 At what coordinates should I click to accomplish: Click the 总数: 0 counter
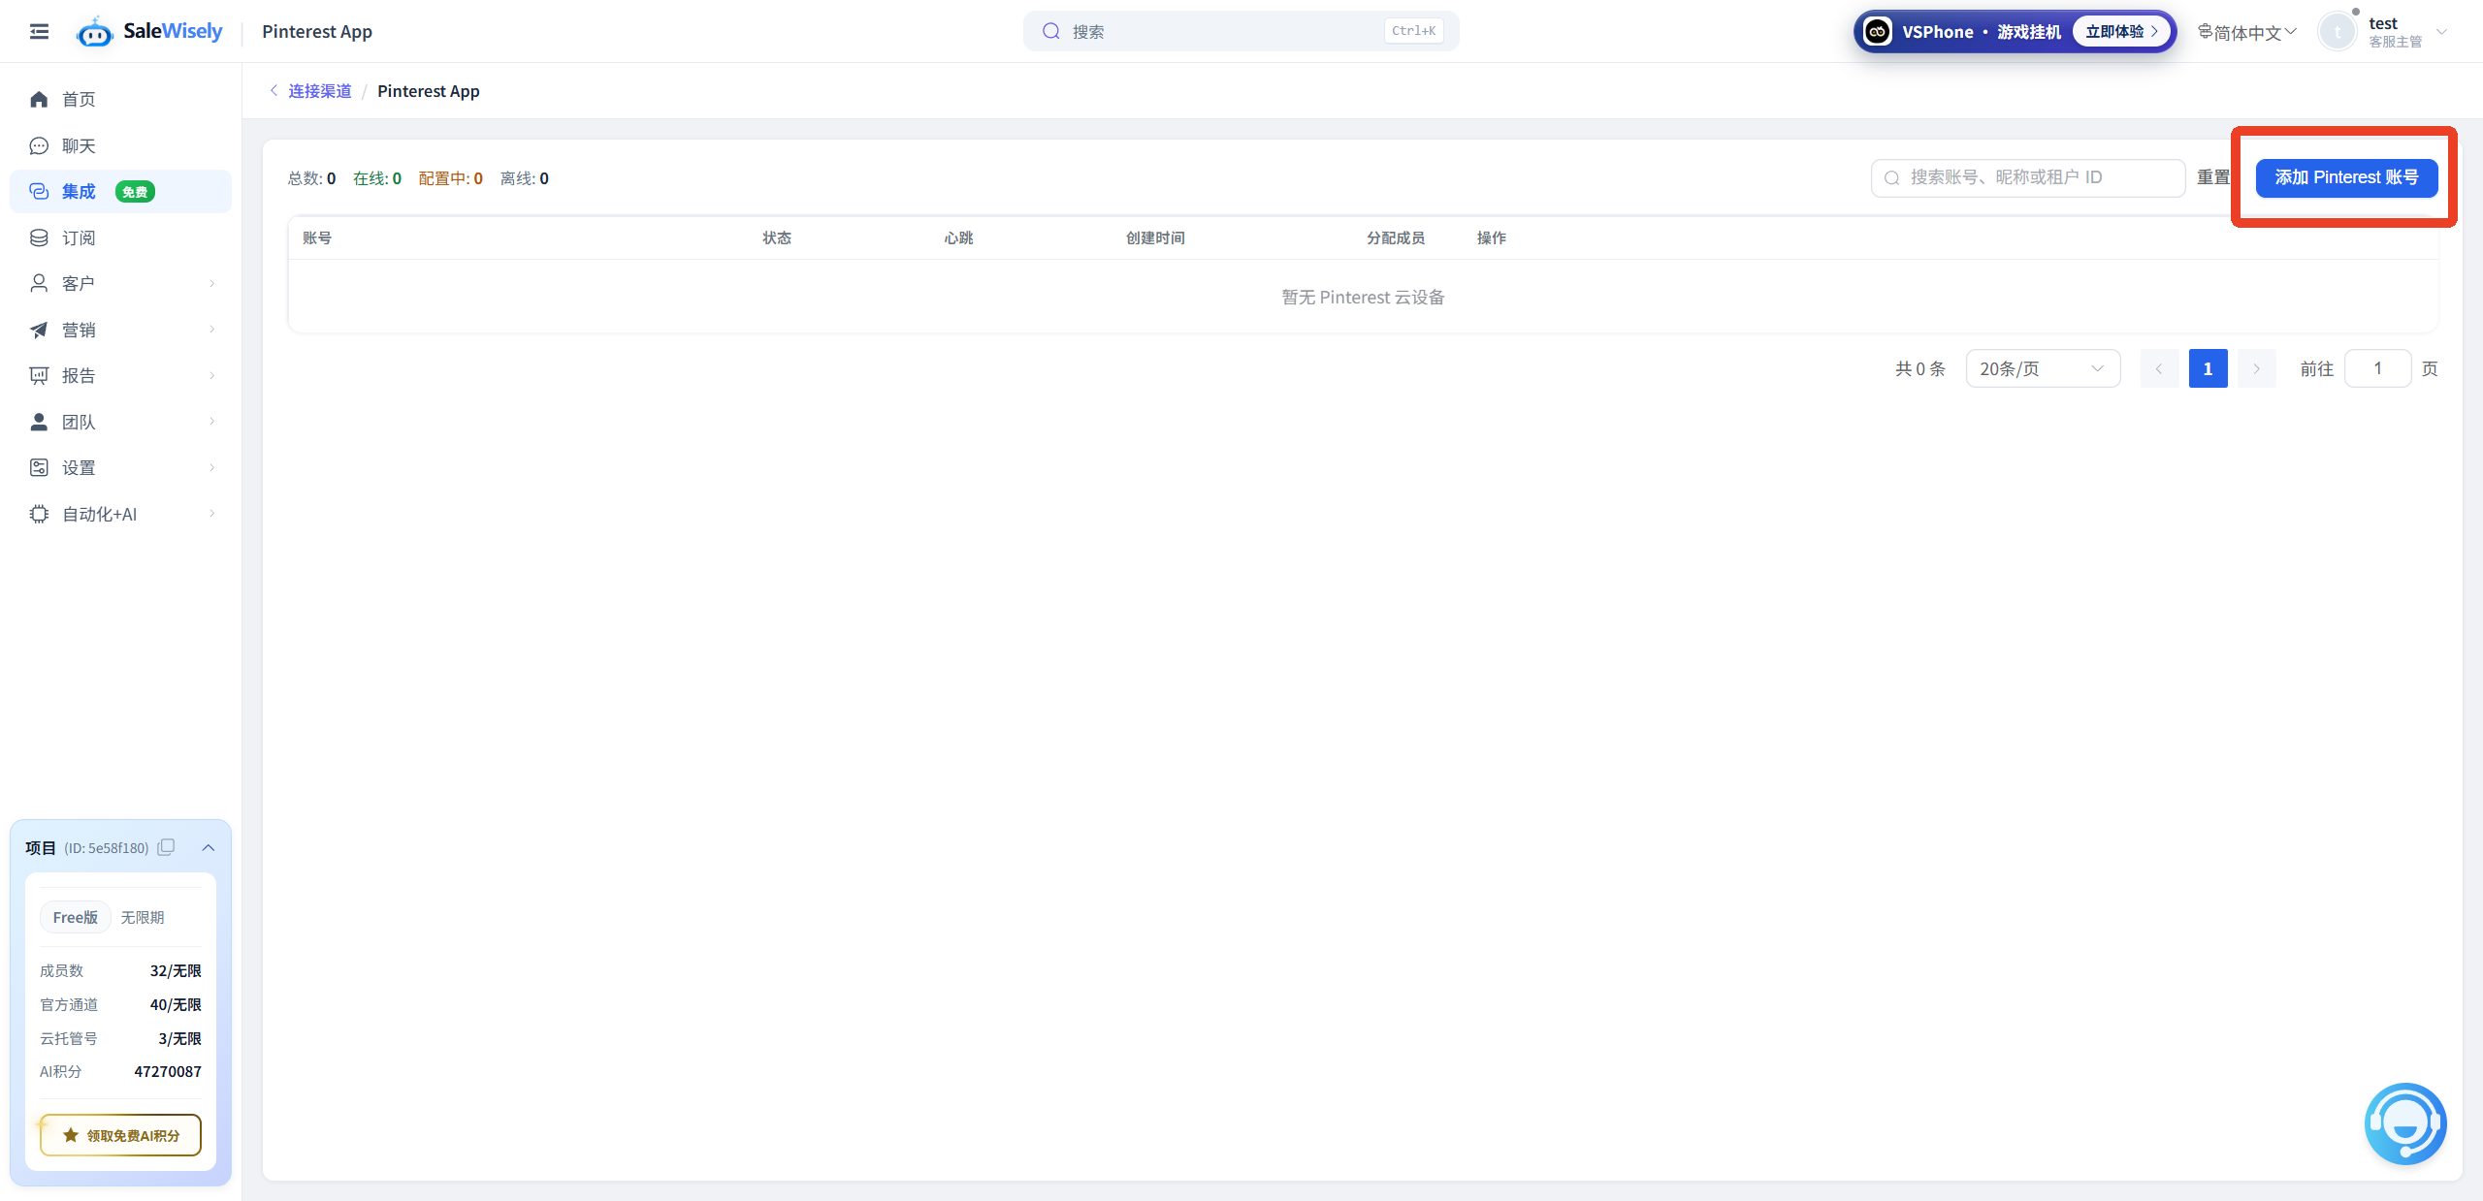click(312, 178)
